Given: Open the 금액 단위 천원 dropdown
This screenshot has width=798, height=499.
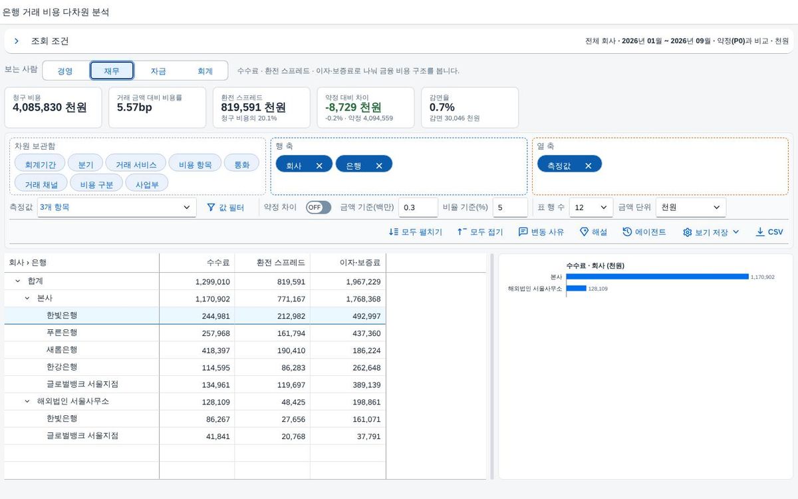Looking at the screenshot, I should (691, 208).
